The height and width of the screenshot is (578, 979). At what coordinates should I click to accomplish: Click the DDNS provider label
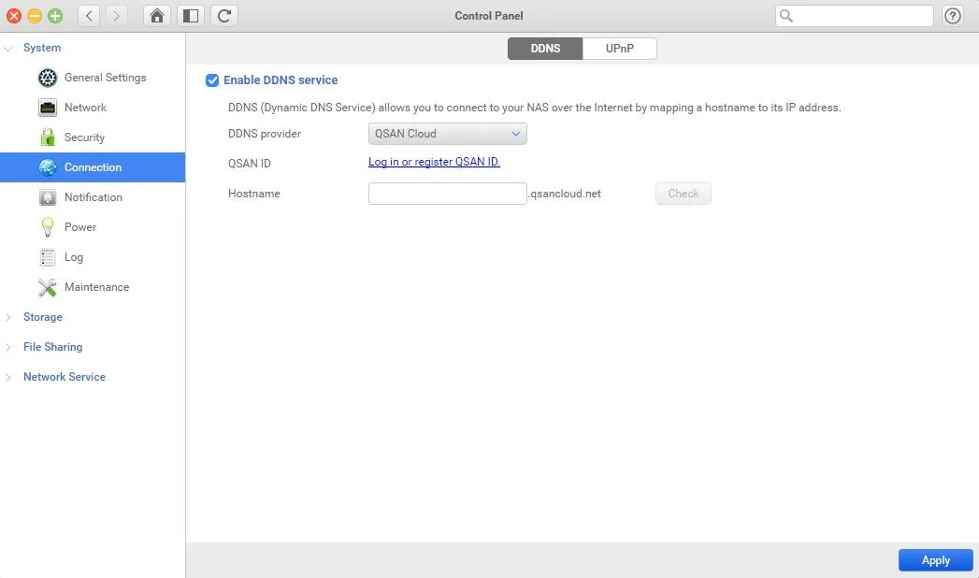[264, 134]
